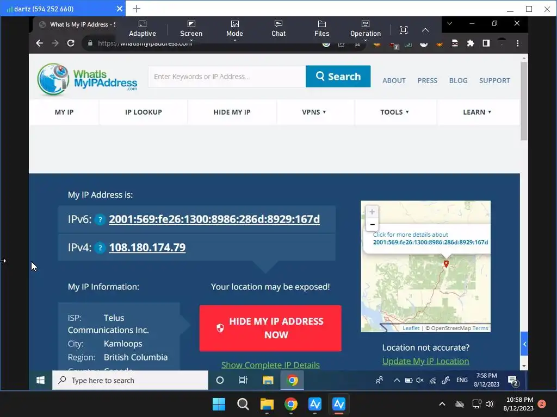557x417 pixels.
Task: Zoom in on the map
Action: pyautogui.click(x=372, y=212)
